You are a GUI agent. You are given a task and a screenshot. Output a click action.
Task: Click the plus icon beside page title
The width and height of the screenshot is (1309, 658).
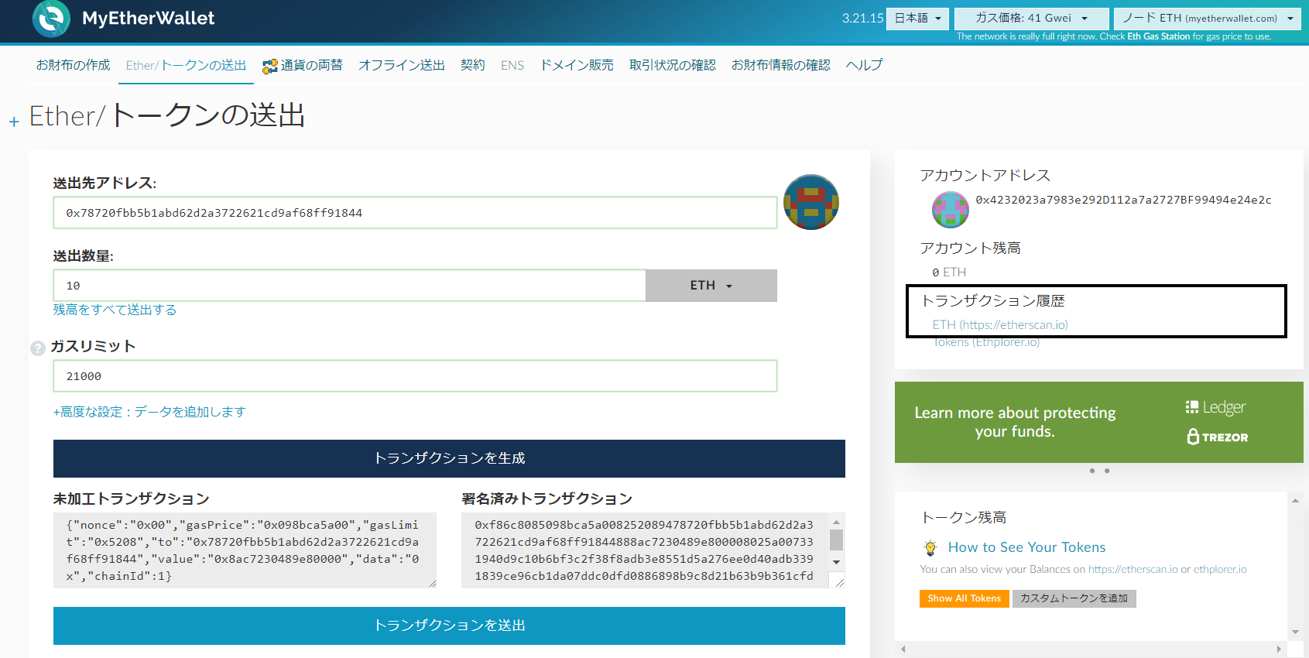pos(14,122)
